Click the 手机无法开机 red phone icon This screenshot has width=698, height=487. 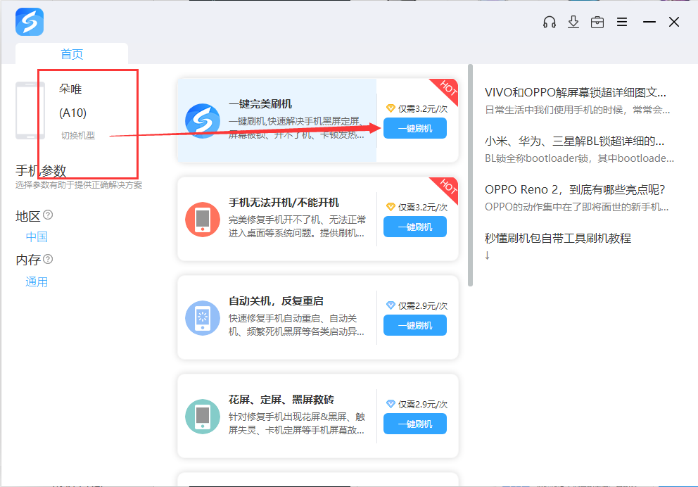coord(203,220)
